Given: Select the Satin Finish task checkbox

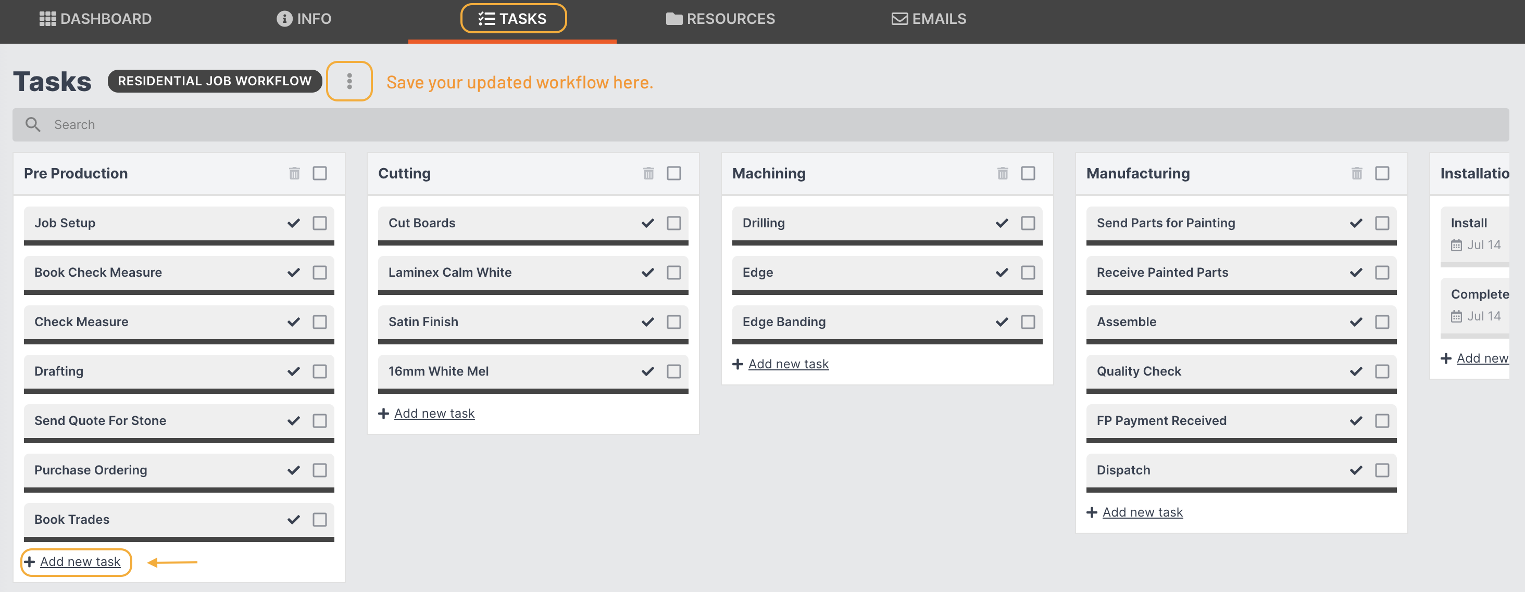Looking at the screenshot, I should [674, 321].
